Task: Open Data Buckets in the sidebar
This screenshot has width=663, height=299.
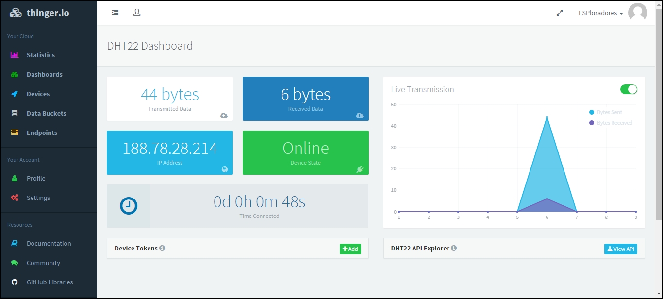Action: click(x=47, y=113)
